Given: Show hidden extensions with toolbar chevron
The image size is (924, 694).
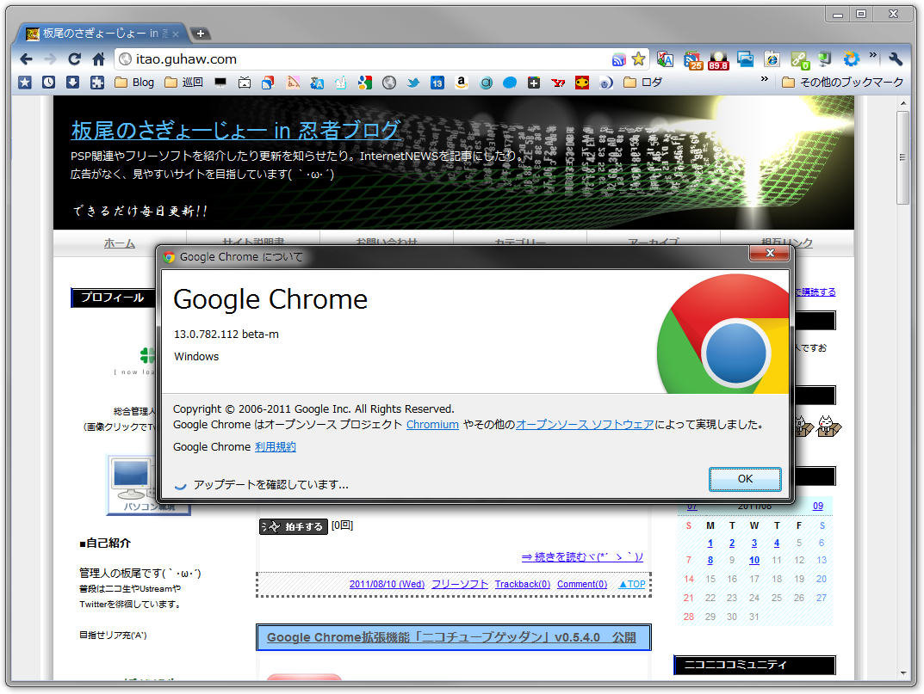Looking at the screenshot, I should point(872,55).
